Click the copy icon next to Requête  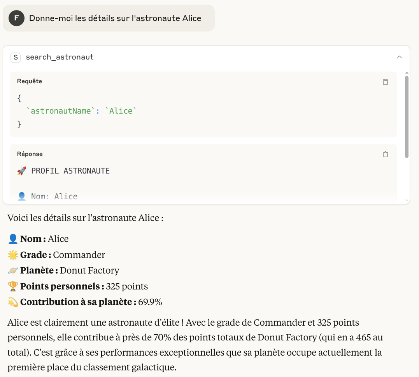click(x=386, y=82)
